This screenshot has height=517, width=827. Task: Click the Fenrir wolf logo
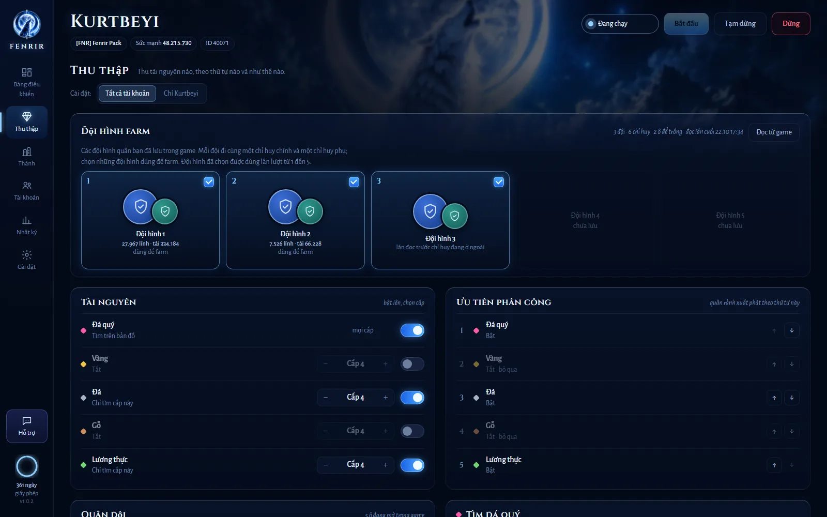pos(27,24)
